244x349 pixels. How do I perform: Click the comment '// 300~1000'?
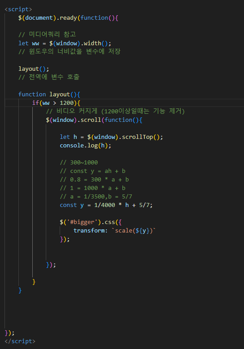point(78,163)
